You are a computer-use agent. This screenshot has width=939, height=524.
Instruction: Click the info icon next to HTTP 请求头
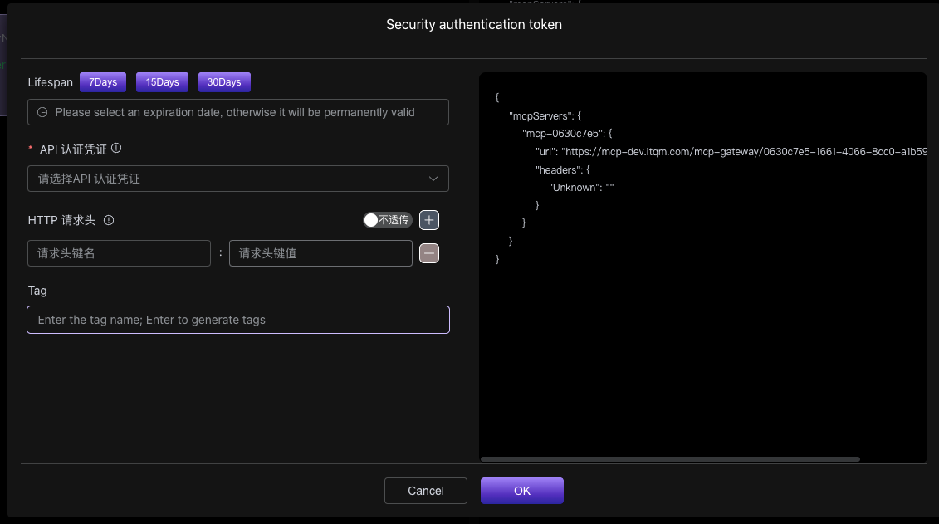pos(109,220)
